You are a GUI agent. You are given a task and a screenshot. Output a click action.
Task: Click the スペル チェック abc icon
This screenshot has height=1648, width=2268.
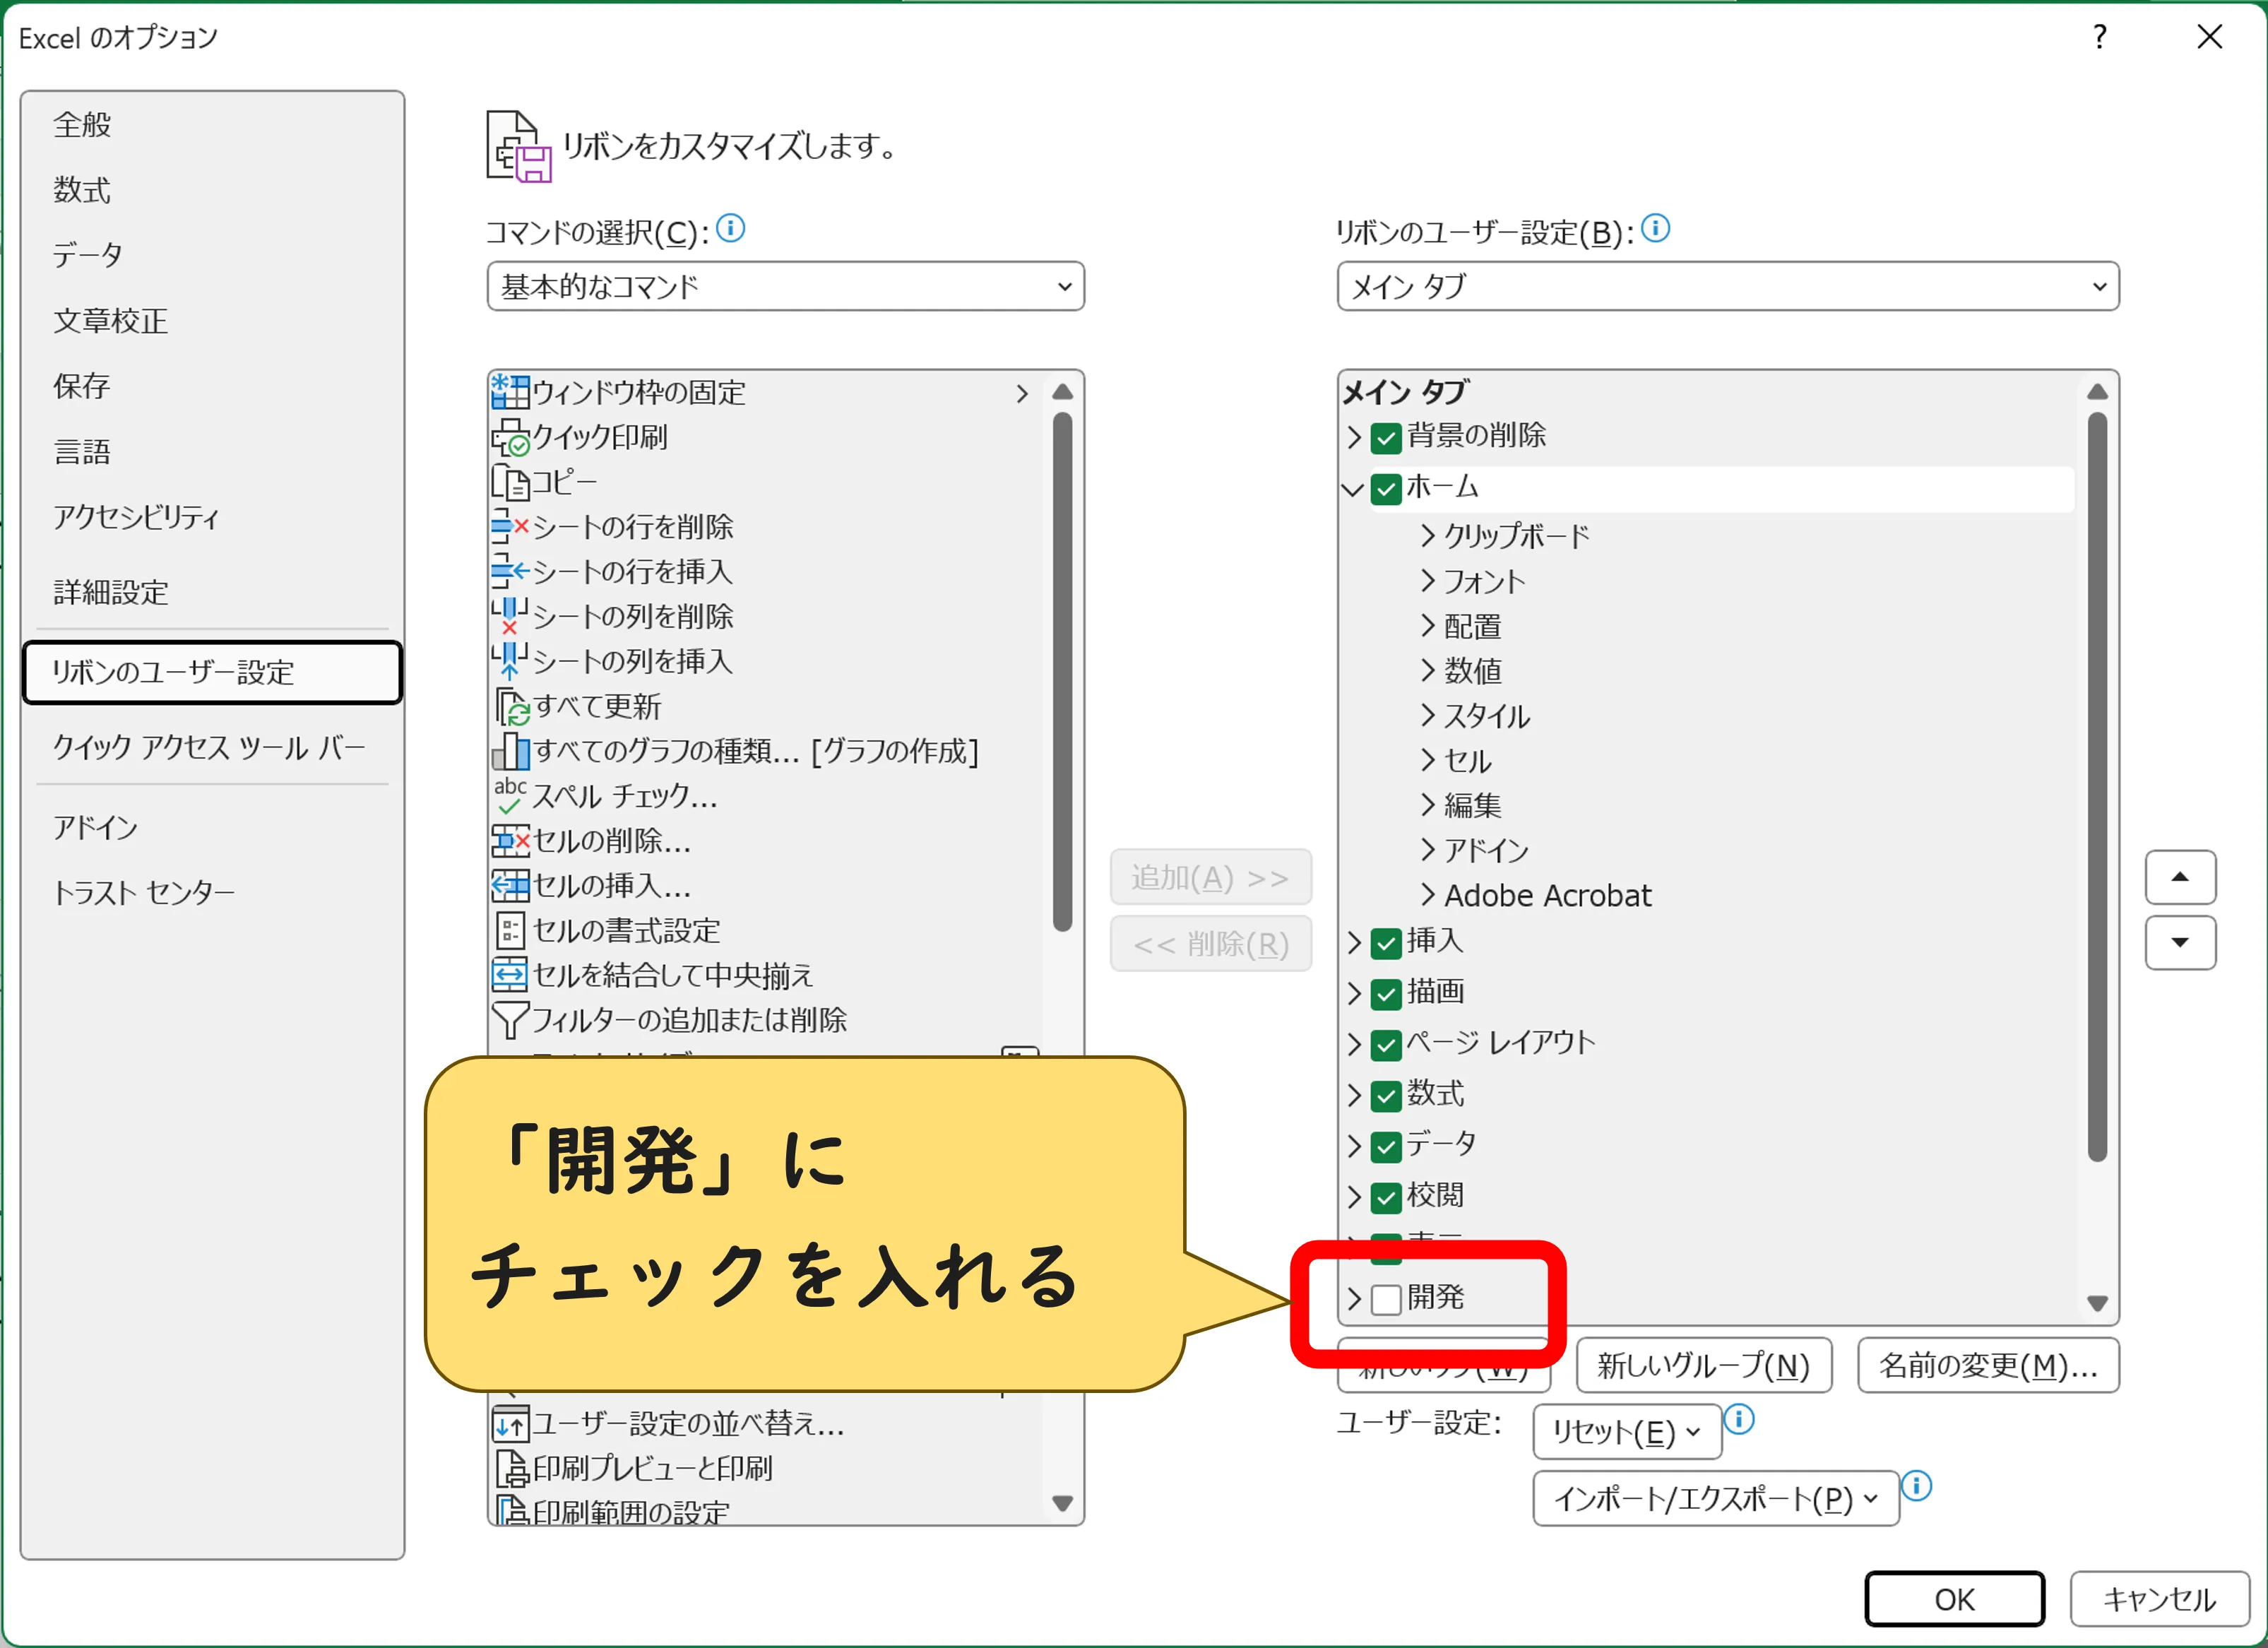510,796
